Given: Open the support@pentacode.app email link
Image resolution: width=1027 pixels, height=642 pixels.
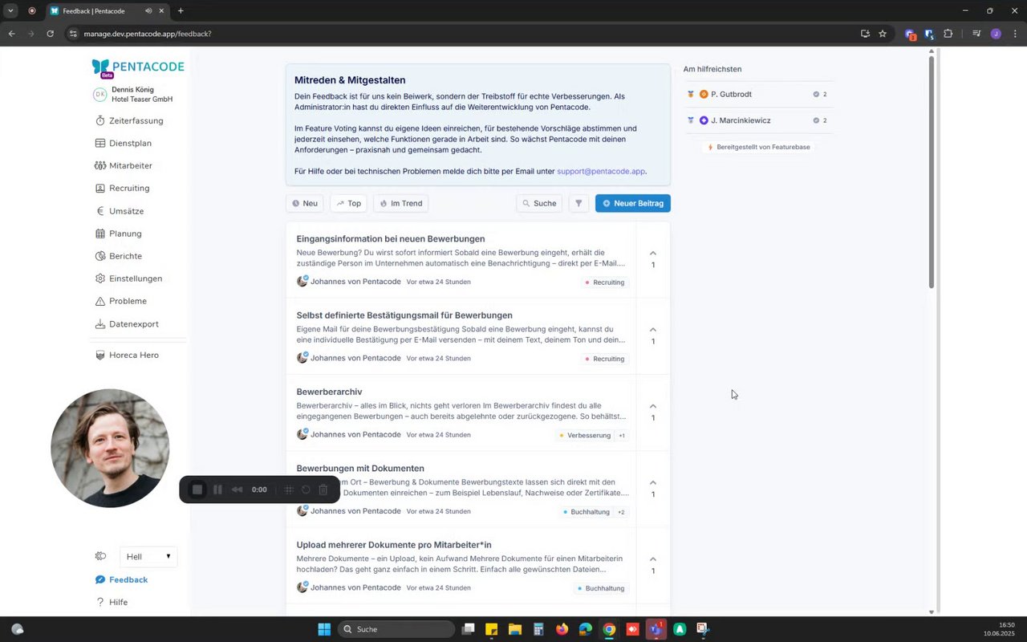Looking at the screenshot, I should (601, 171).
